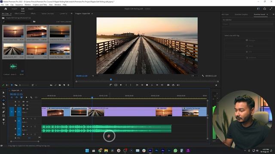Image resolution: width=275 pixels, height=154 pixels.
Task: Open the Ripple Edit sequence panel menu
Action: pyautogui.click(x=21, y=90)
